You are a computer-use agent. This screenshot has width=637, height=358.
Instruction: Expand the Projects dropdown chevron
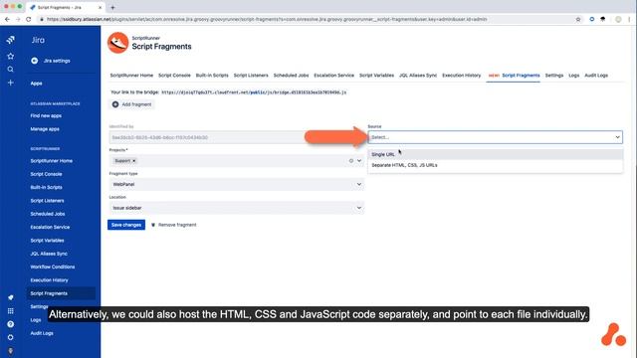[x=359, y=161]
